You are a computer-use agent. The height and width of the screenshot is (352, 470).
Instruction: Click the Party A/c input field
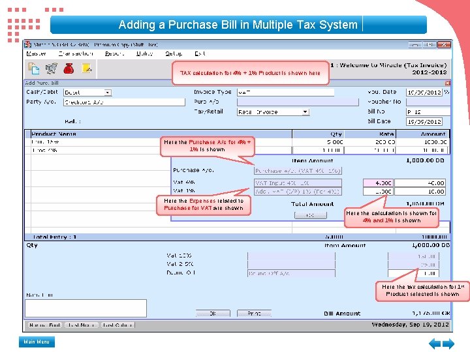(x=124, y=102)
